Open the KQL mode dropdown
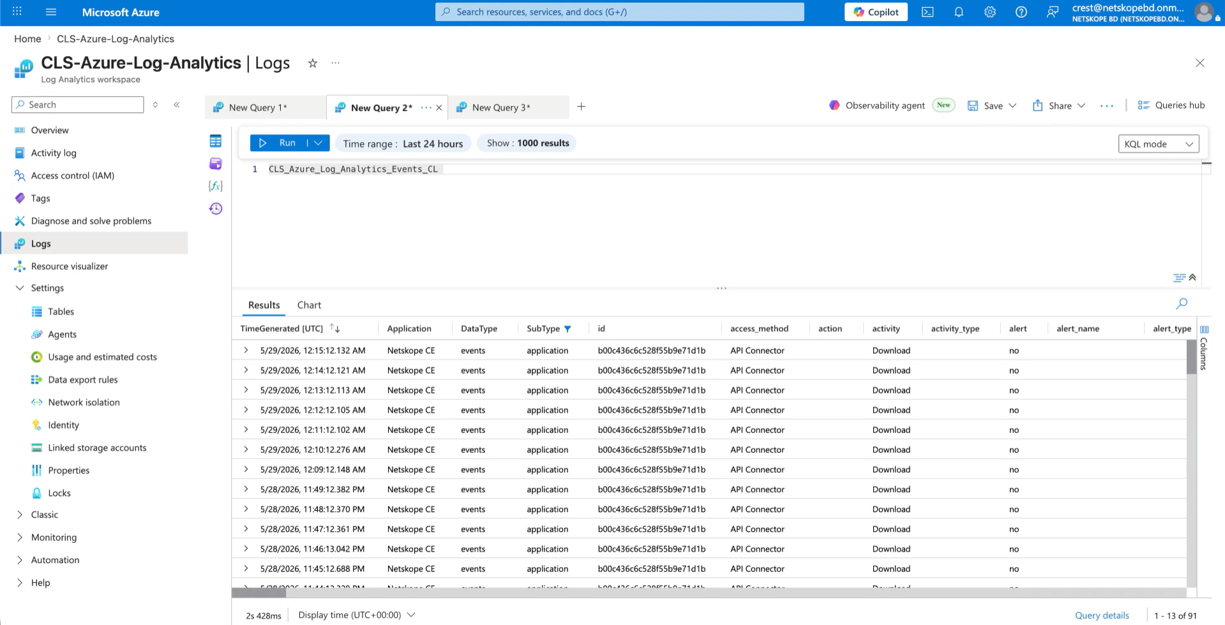The height and width of the screenshot is (625, 1225). coord(1159,144)
